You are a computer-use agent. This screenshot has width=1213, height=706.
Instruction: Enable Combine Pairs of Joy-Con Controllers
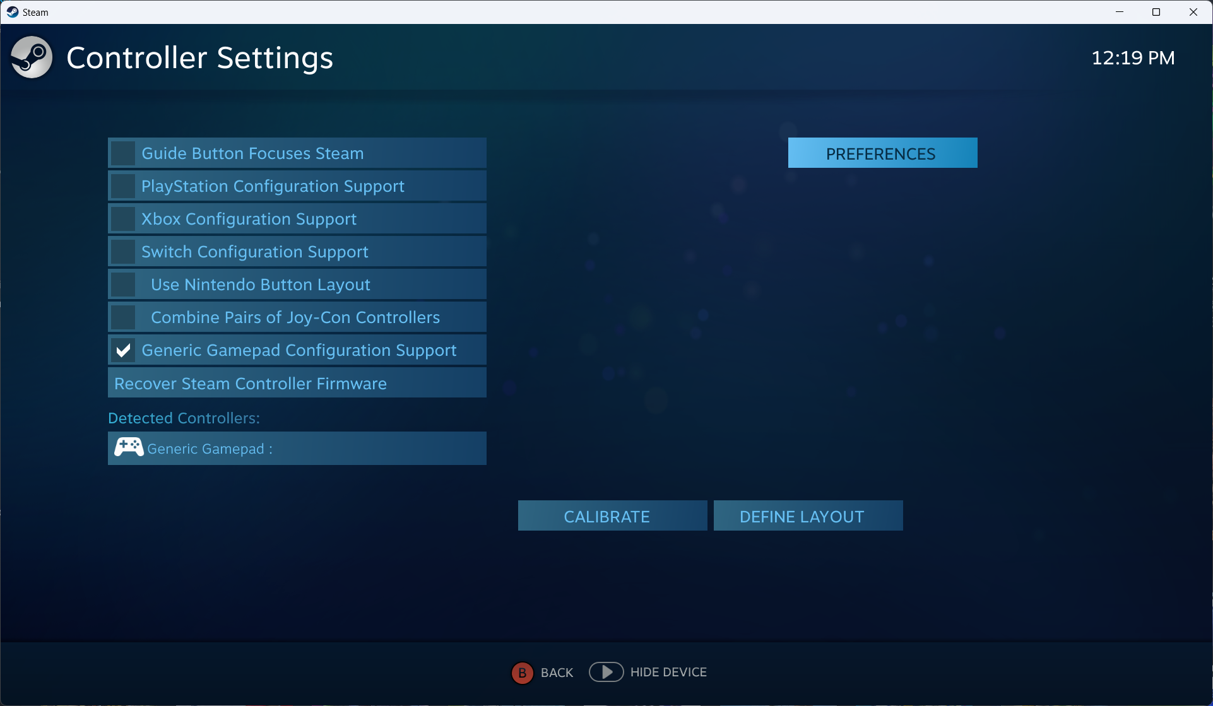click(x=123, y=317)
